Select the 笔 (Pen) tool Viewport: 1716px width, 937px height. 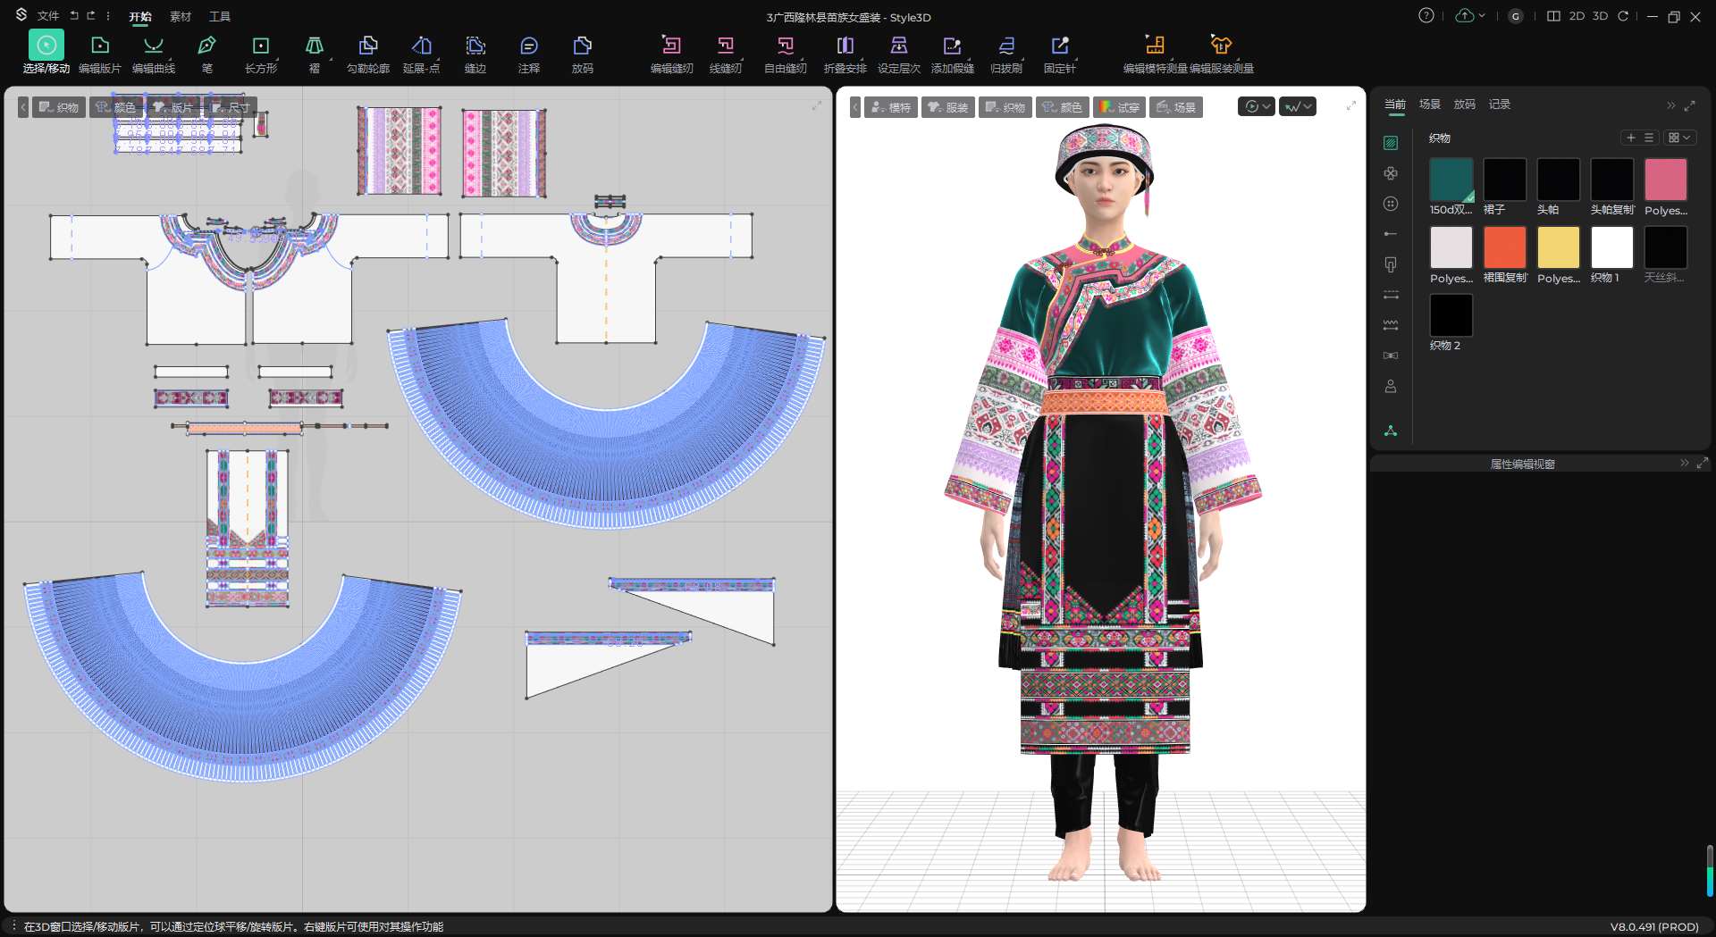tap(206, 53)
